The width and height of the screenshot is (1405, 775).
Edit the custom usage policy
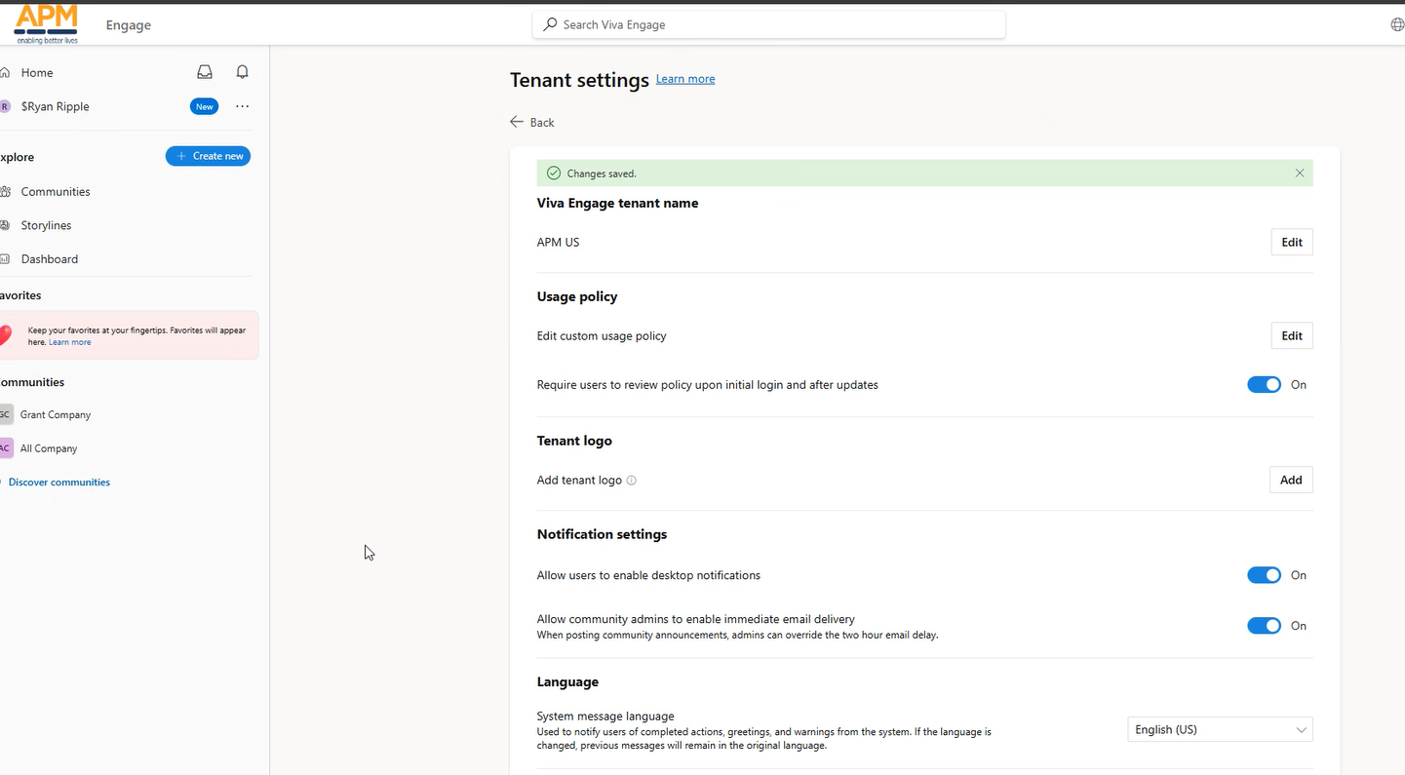[x=1291, y=335]
